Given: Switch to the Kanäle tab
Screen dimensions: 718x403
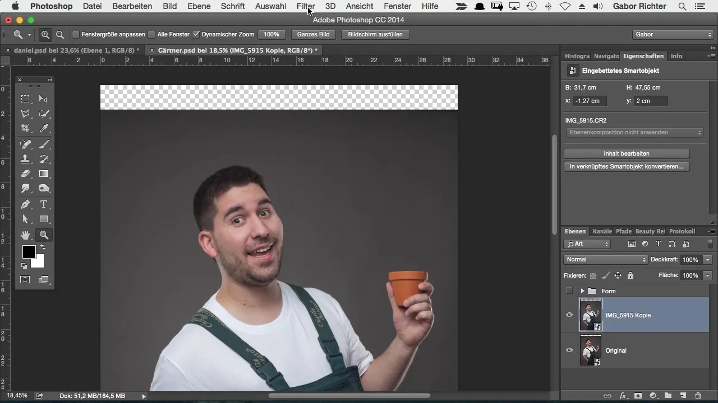Looking at the screenshot, I should (602, 231).
